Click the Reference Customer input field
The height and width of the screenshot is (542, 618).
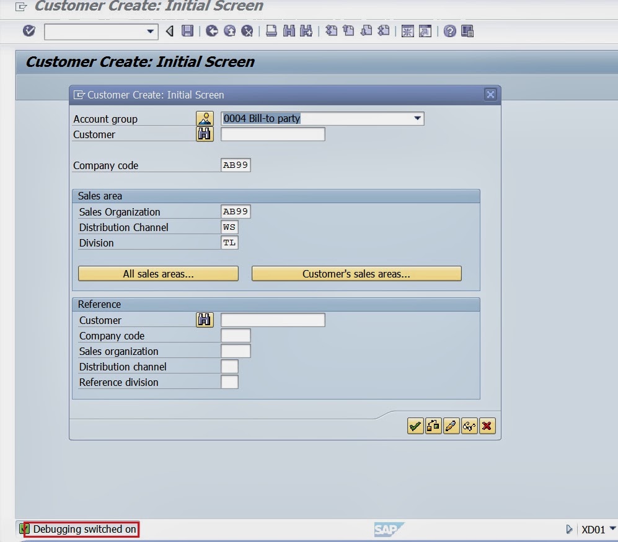[273, 320]
